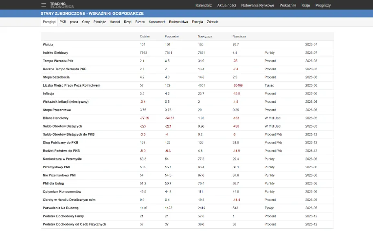Open Kalendarz in the top navigation
Image resolution: width=373 pixels, height=232 pixels.
click(x=204, y=5)
